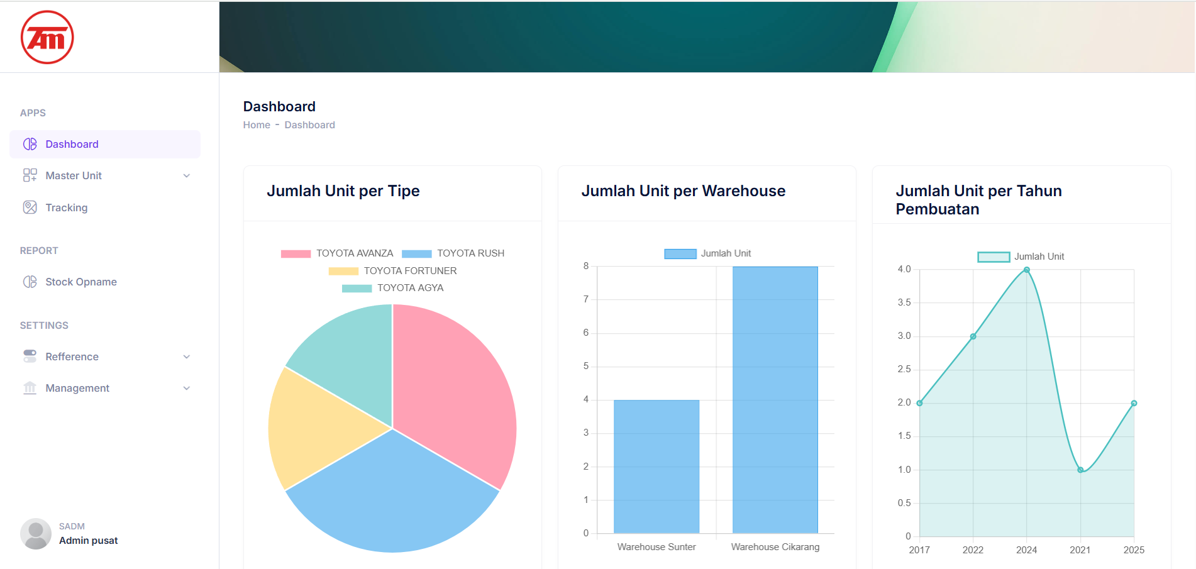Open the Management settings menu

pyautogui.click(x=105, y=388)
